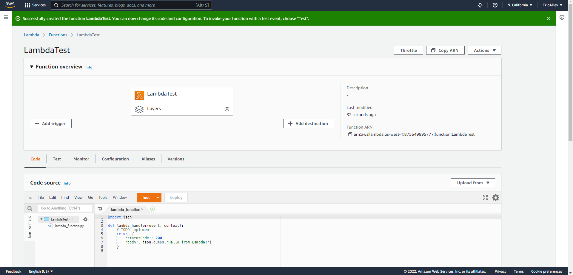Open the file tree gear settings menu
The width and height of the screenshot is (573, 275).
coord(86,219)
